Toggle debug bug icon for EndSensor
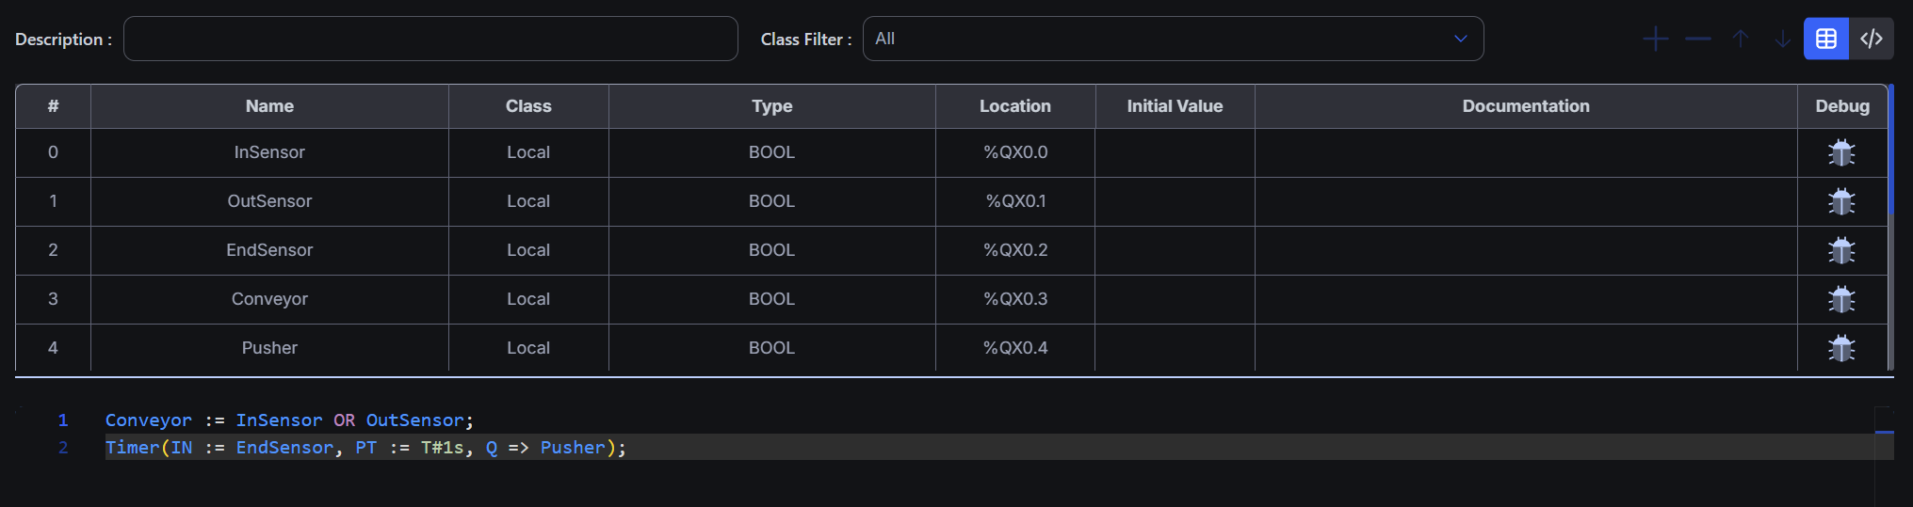1913x507 pixels. 1840,250
